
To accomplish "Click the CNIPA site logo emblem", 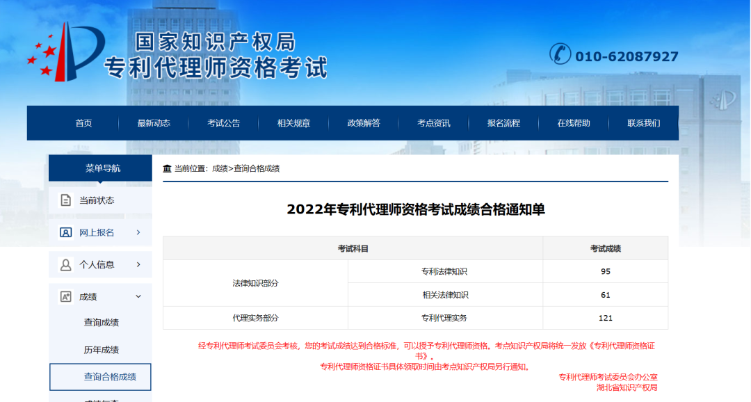I will click(x=65, y=53).
